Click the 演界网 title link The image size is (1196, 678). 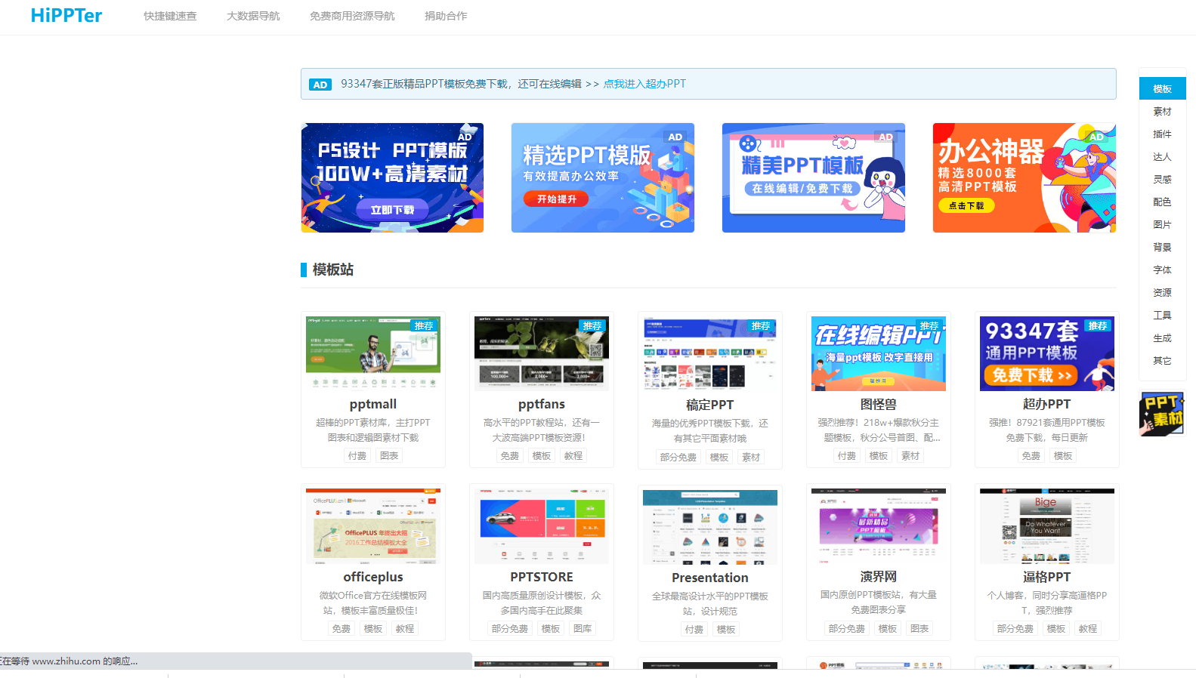tap(879, 578)
